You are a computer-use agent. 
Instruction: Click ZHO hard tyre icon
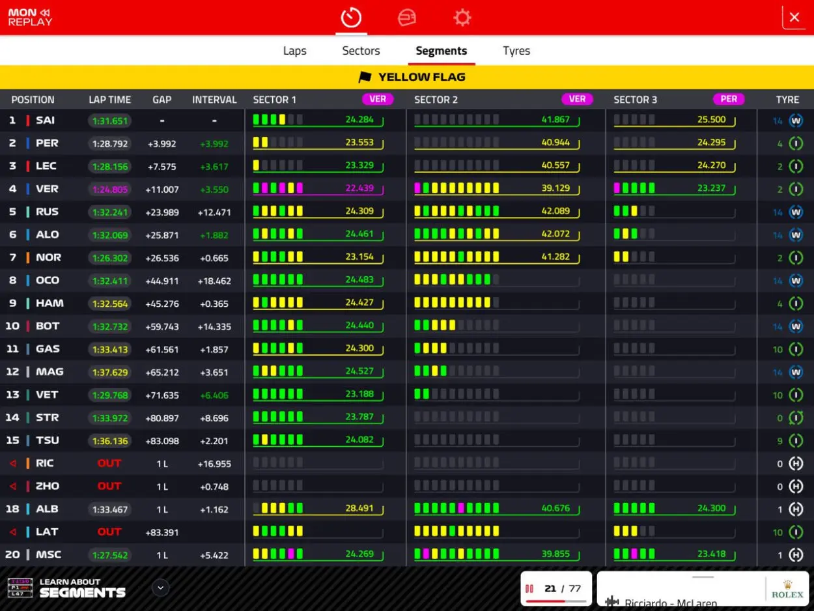796,487
